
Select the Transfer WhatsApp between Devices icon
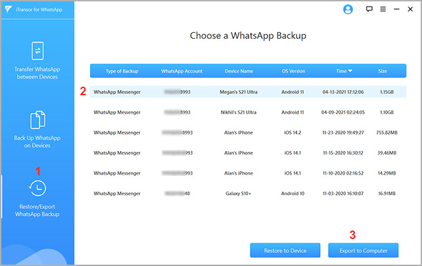(37, 51)
